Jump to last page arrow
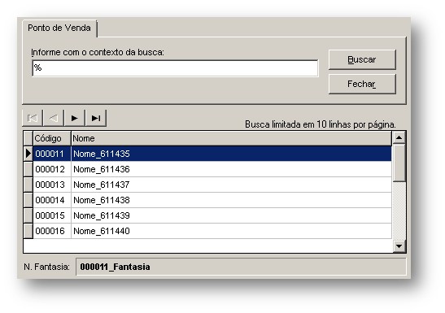The width and height of the screenshot is (445, 313). (96, 118)
